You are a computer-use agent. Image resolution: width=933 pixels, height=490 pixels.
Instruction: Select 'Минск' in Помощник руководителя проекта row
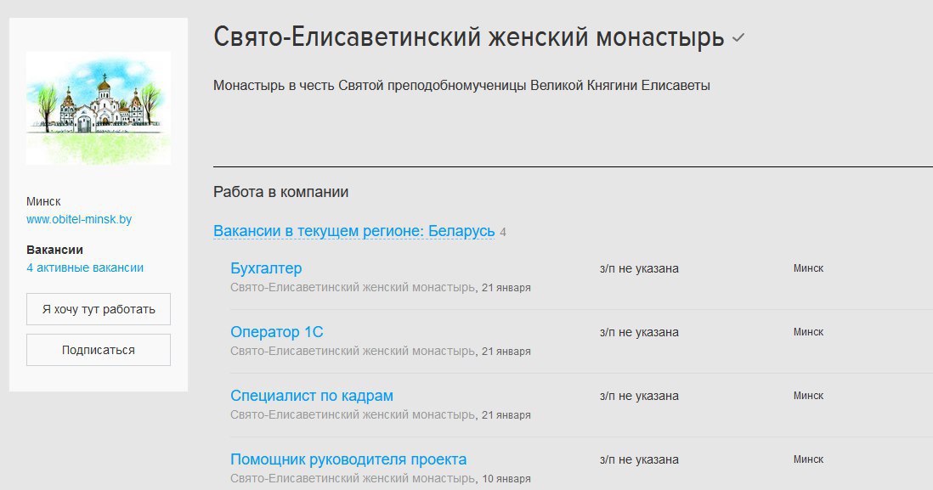click(808, 459)
